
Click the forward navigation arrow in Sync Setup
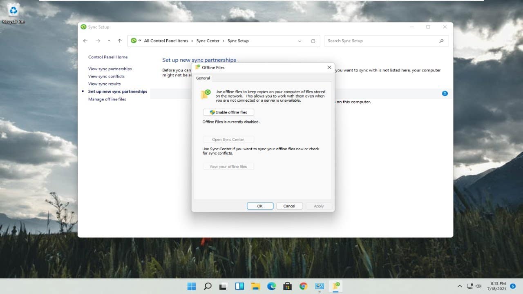coord(98,41)
